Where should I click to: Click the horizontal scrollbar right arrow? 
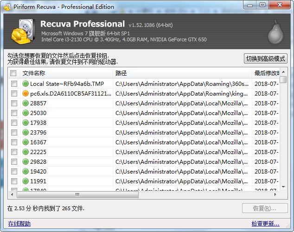point(275,194)
